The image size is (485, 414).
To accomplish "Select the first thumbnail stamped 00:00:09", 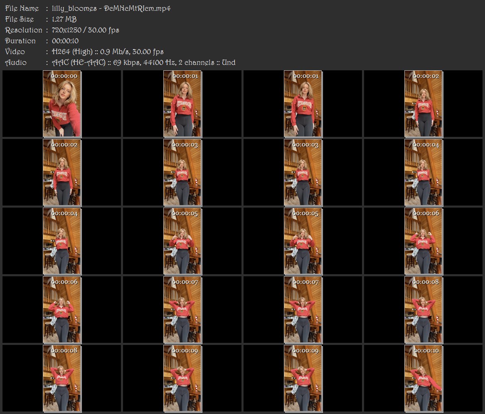I will [x=182, y=379].
